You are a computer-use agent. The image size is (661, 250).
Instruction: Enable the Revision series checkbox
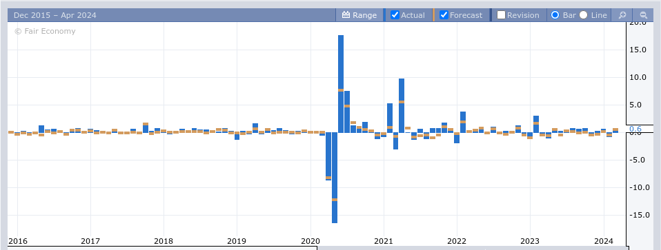[x=501, y=15]
